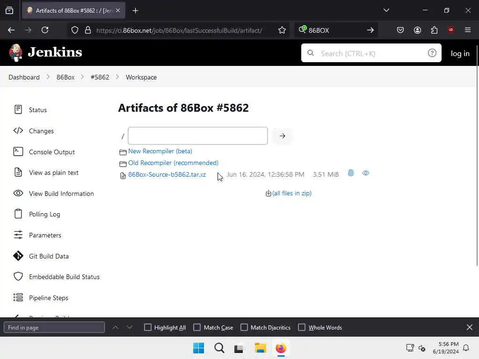This screenshot has width=479, height=359.
Task: Click the Jenkins search box
Action: tap(371, 53)
